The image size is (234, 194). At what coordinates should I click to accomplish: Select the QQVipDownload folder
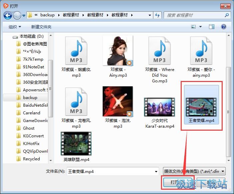(32, 151)
